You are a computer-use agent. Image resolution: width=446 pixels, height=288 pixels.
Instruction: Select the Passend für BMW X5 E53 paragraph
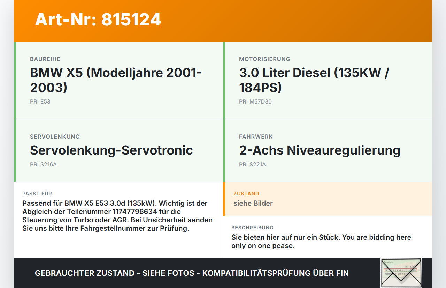pos(117,216)
